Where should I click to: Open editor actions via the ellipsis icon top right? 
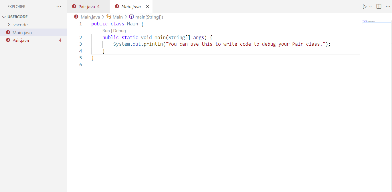point(388,6)
